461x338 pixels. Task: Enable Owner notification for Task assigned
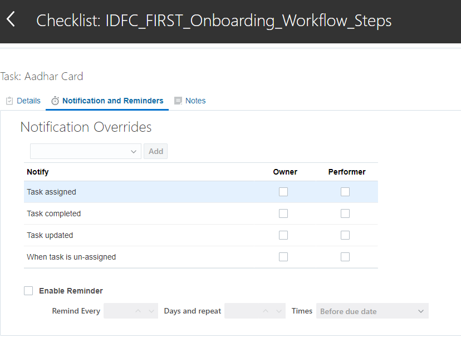click(x=283, y=191)
